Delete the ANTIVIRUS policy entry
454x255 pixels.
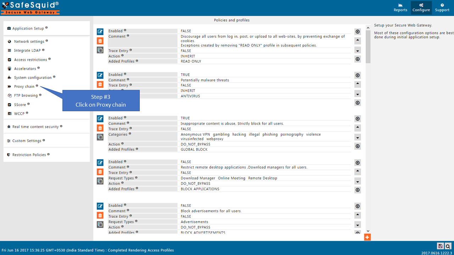tap(100, 84)
